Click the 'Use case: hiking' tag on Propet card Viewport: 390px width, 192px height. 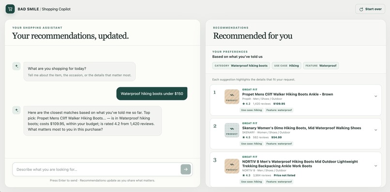(252, 110)
